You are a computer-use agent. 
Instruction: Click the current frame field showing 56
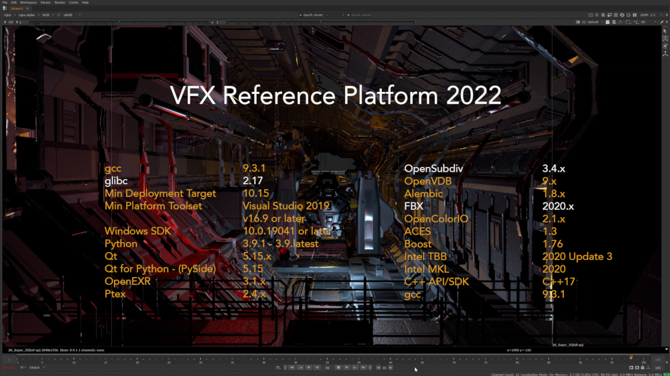pos(328,368)
